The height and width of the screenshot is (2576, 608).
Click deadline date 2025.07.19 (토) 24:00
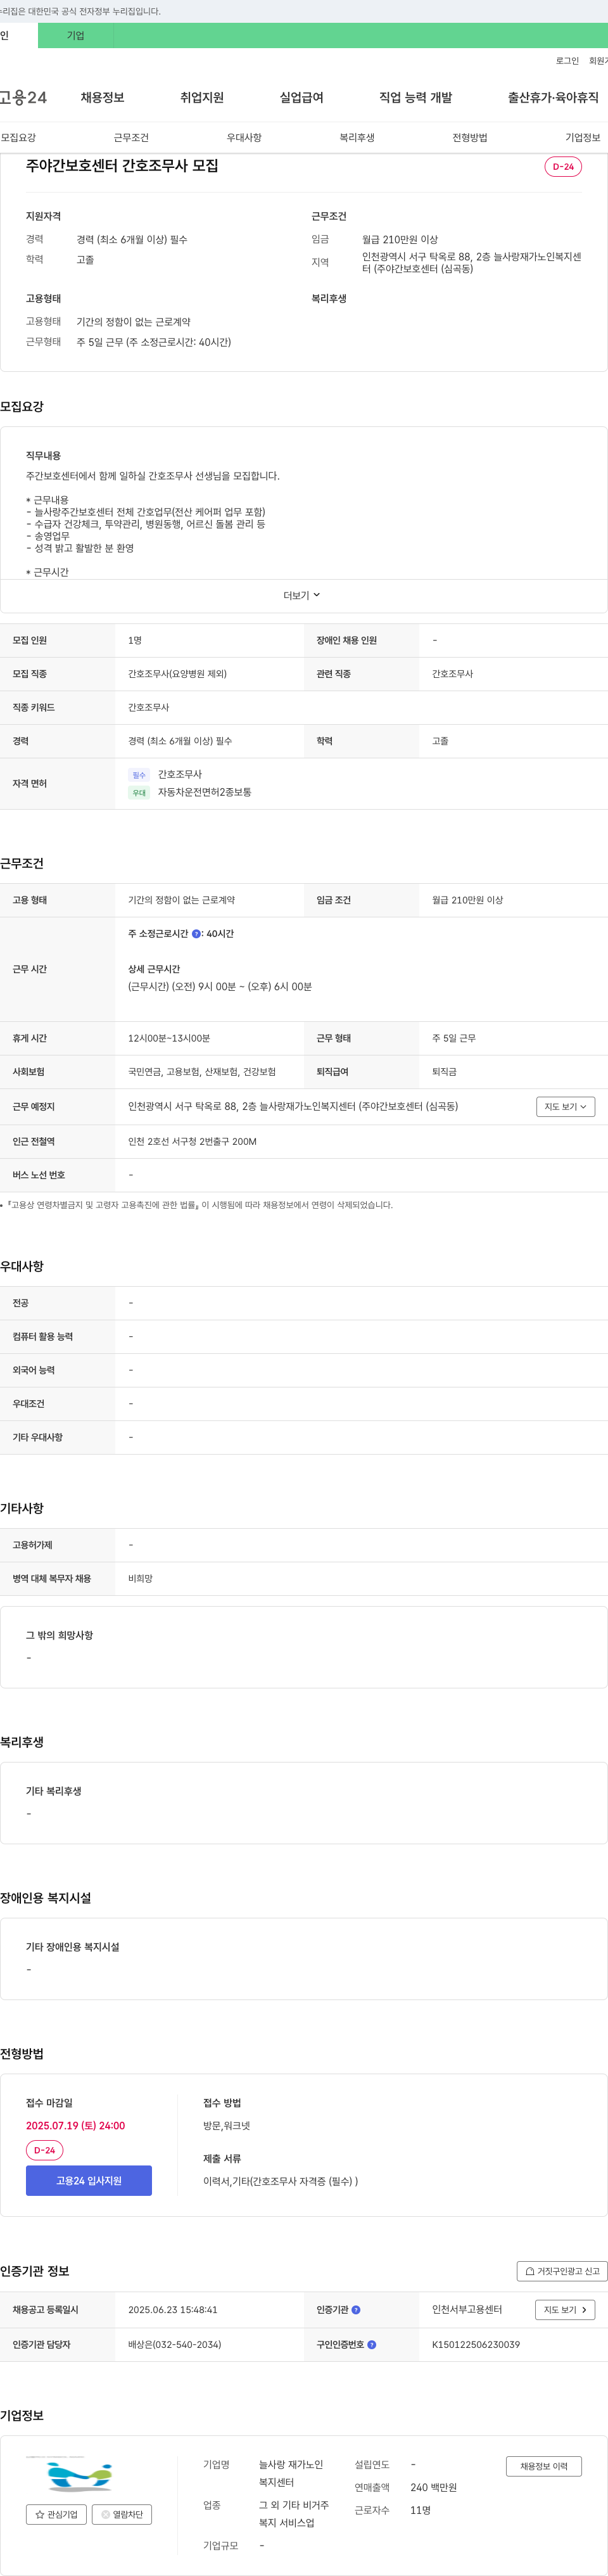point(76,2125)
